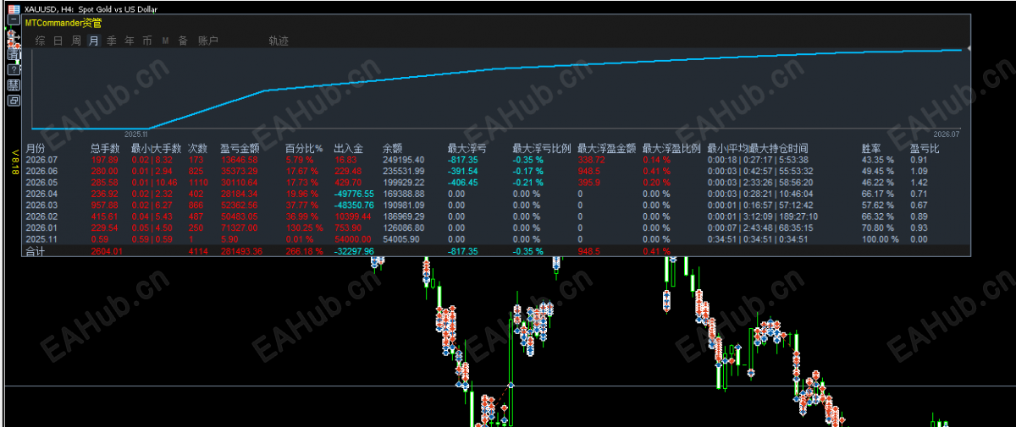1016x427 pixels.
Task: Click the 月份 column header
Action: click(36, 148)
